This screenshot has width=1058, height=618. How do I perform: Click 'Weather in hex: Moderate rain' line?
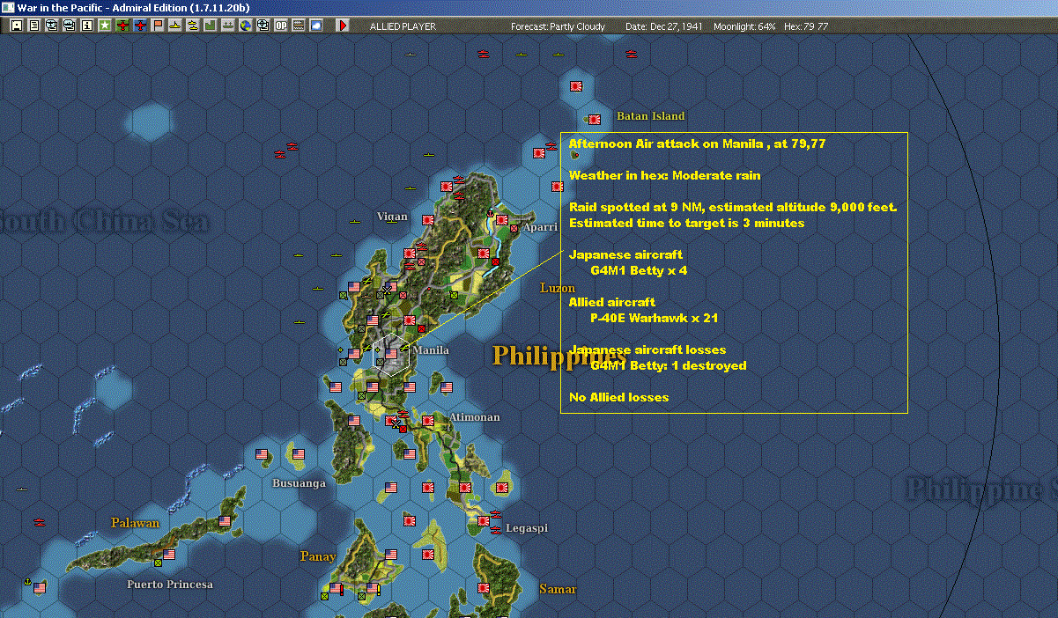[x=664, y=175]
